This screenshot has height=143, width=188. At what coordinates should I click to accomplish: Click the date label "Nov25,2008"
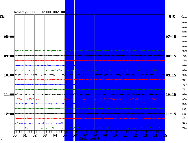24,12
